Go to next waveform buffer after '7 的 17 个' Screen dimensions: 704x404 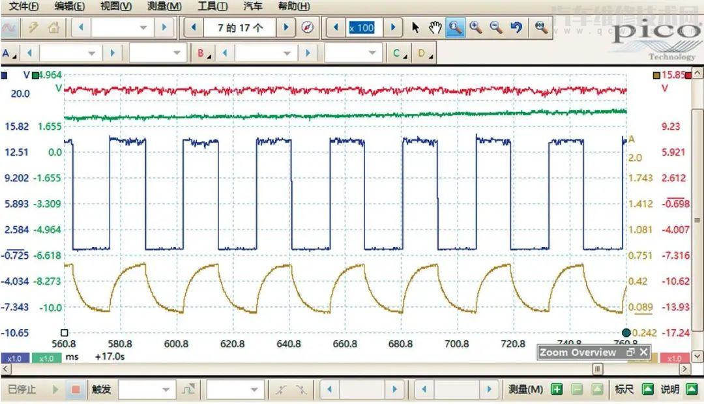point(286,27)
